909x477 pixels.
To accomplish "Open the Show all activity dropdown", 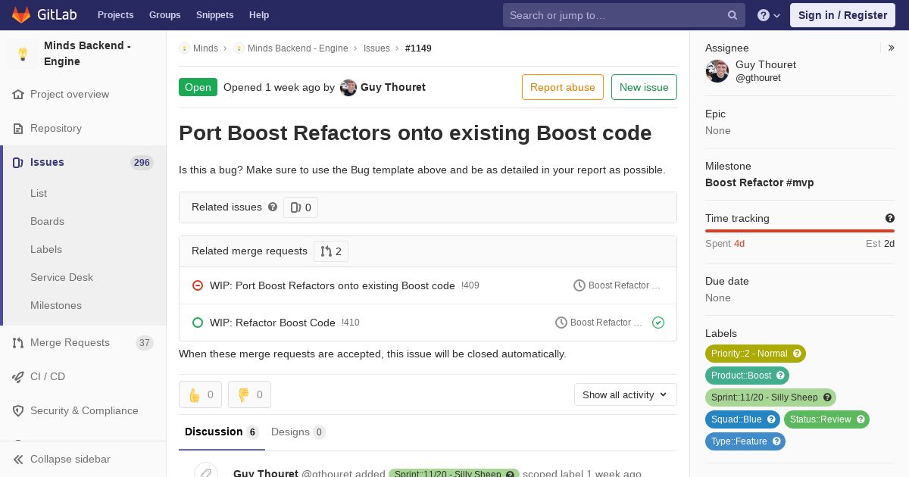I will point(626,394).
